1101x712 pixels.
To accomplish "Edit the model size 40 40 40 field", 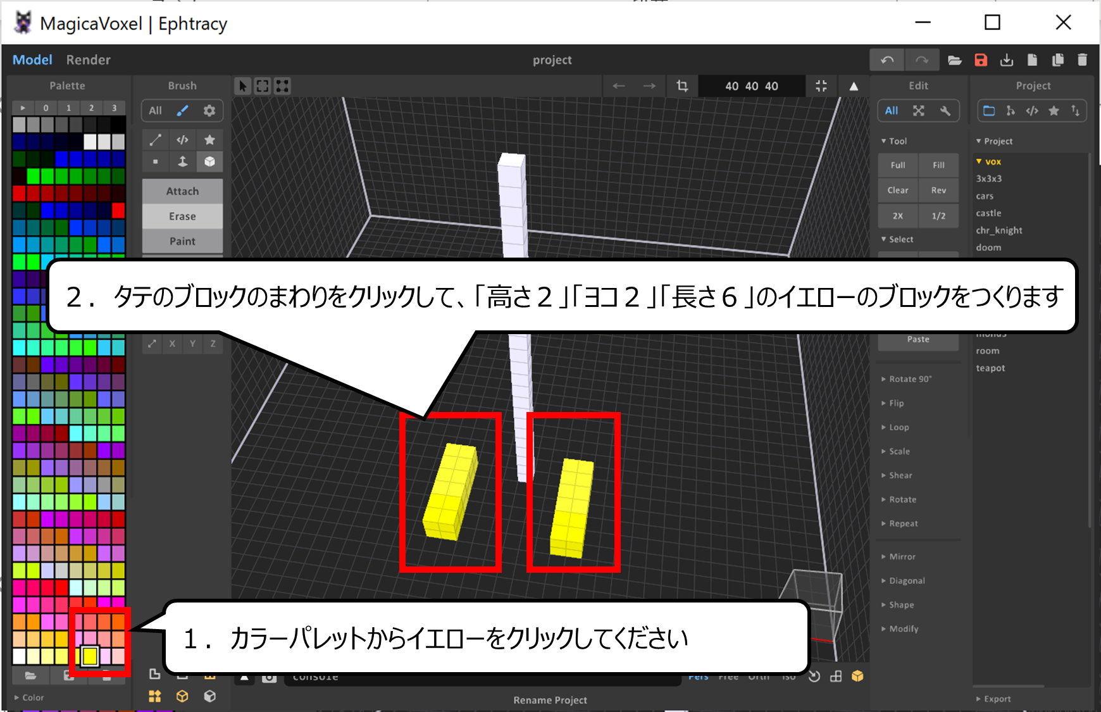I will 752,86.
